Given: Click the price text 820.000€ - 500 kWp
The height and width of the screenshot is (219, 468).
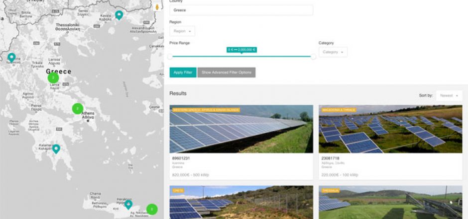Looking at the screenshot, I should coord(190,175).
